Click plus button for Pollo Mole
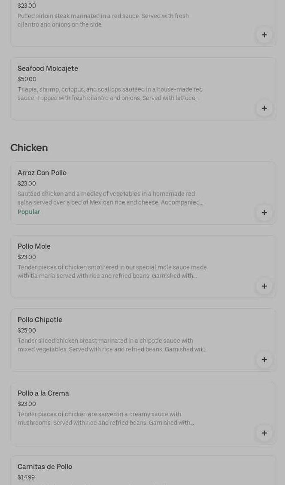Image resolution: width=285 pixels, height=485 pixels. (x=264, y=286)
